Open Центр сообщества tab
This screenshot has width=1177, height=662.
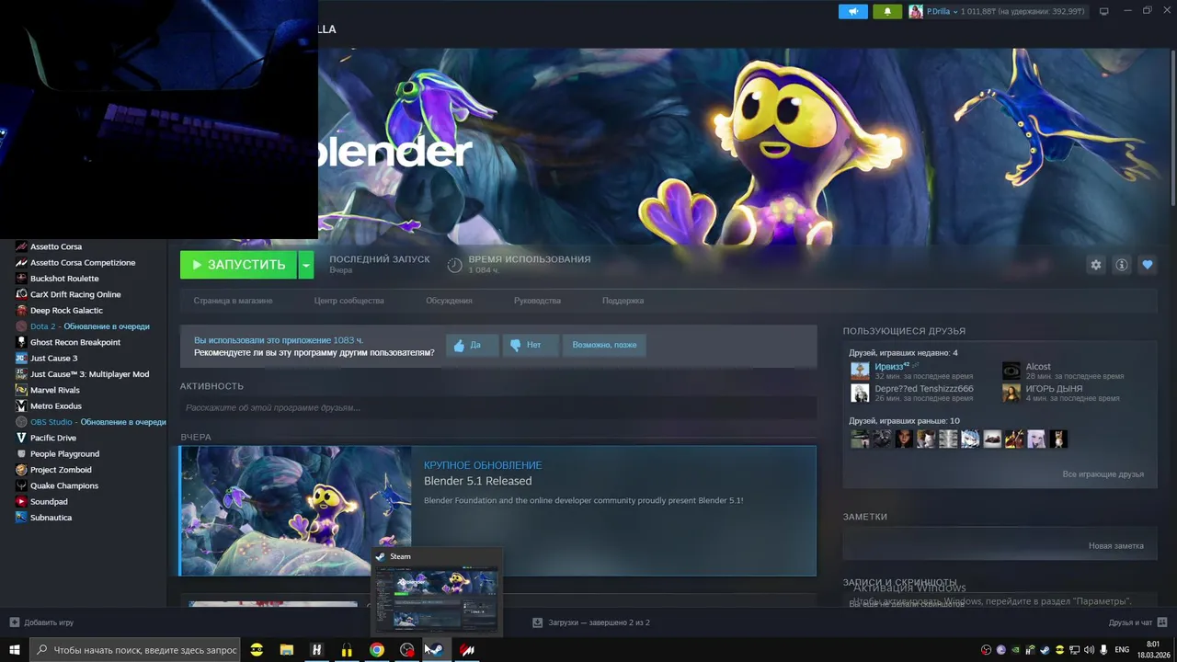tap(349, 301)
